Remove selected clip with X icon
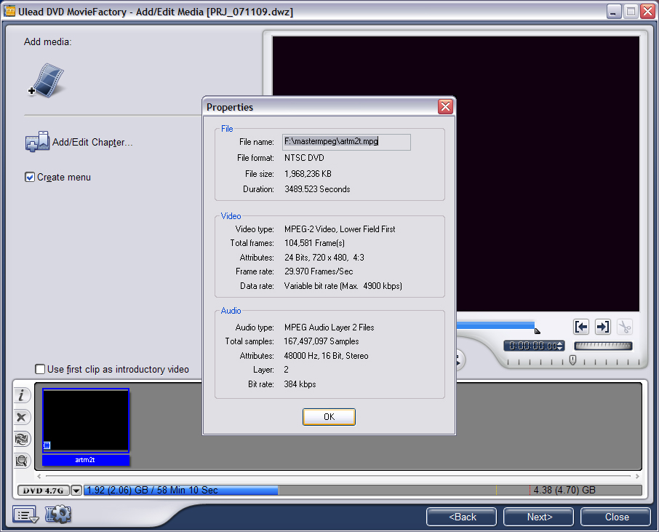The image size is (659, 532). pos(22,417)
